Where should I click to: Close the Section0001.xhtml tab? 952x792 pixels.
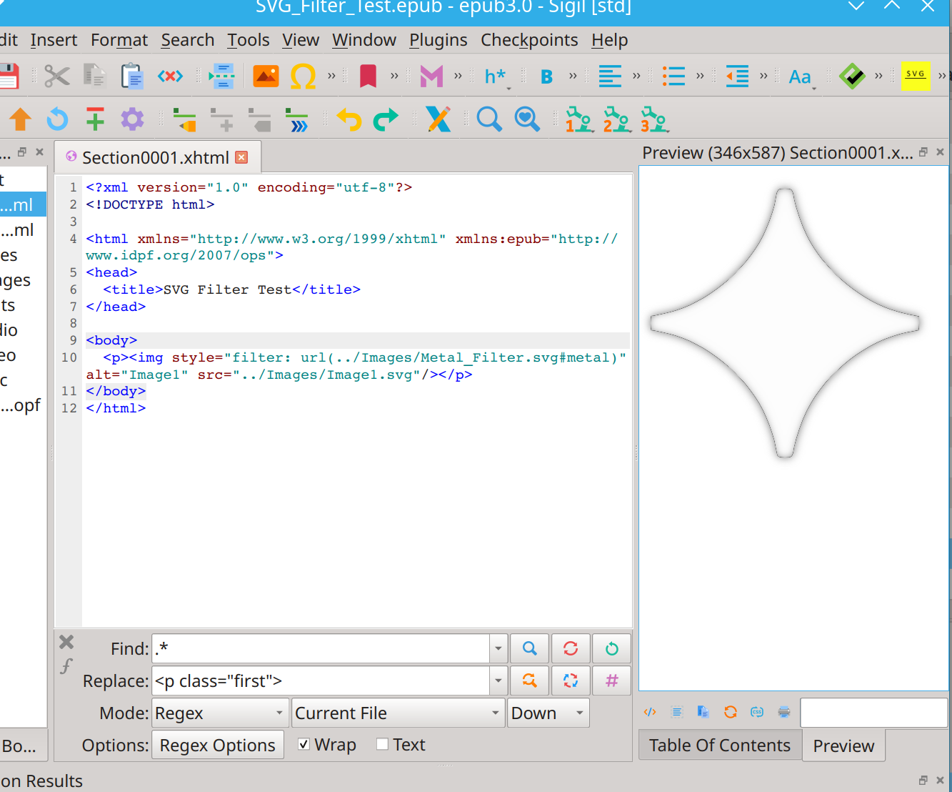[242, 157]
